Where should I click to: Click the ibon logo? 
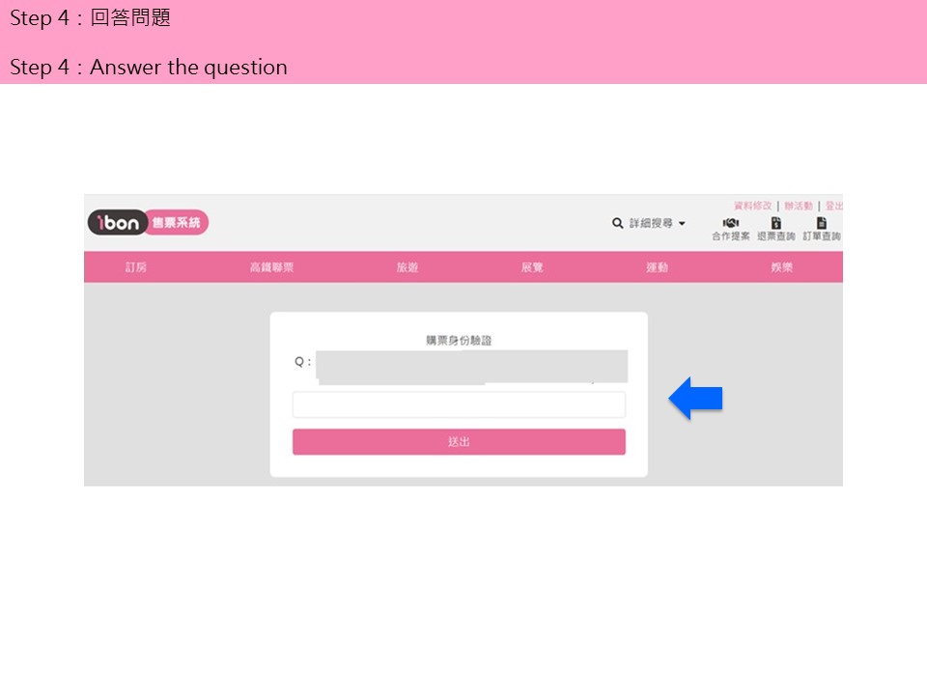[117, 223]
